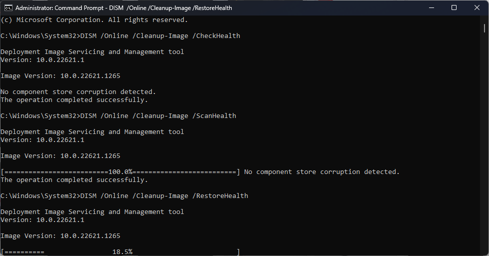Click the completed 100.0% ScanHealth progress bar

click(x=120, y=171)
